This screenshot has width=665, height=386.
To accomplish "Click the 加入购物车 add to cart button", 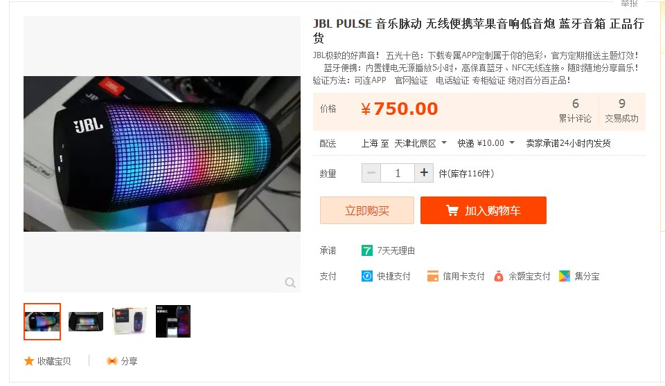I will (484, 210).
